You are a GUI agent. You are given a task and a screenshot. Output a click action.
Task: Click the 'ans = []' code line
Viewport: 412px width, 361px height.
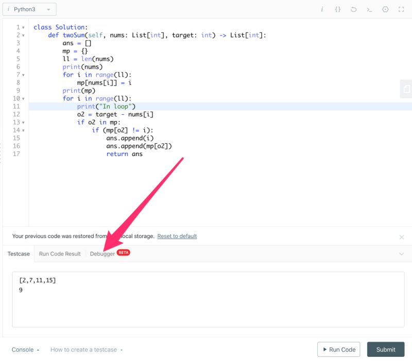pyautogui.click(x=77, y=43)
